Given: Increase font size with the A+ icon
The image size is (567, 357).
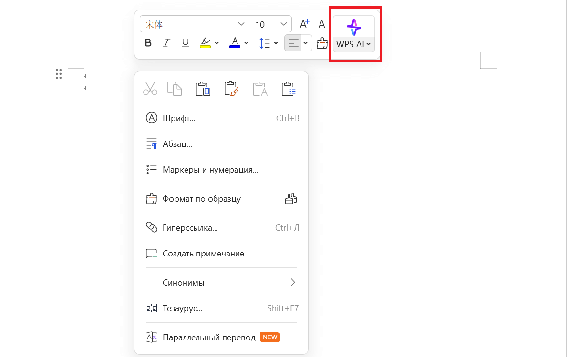Looking at the screenshot, I should 304,23.
